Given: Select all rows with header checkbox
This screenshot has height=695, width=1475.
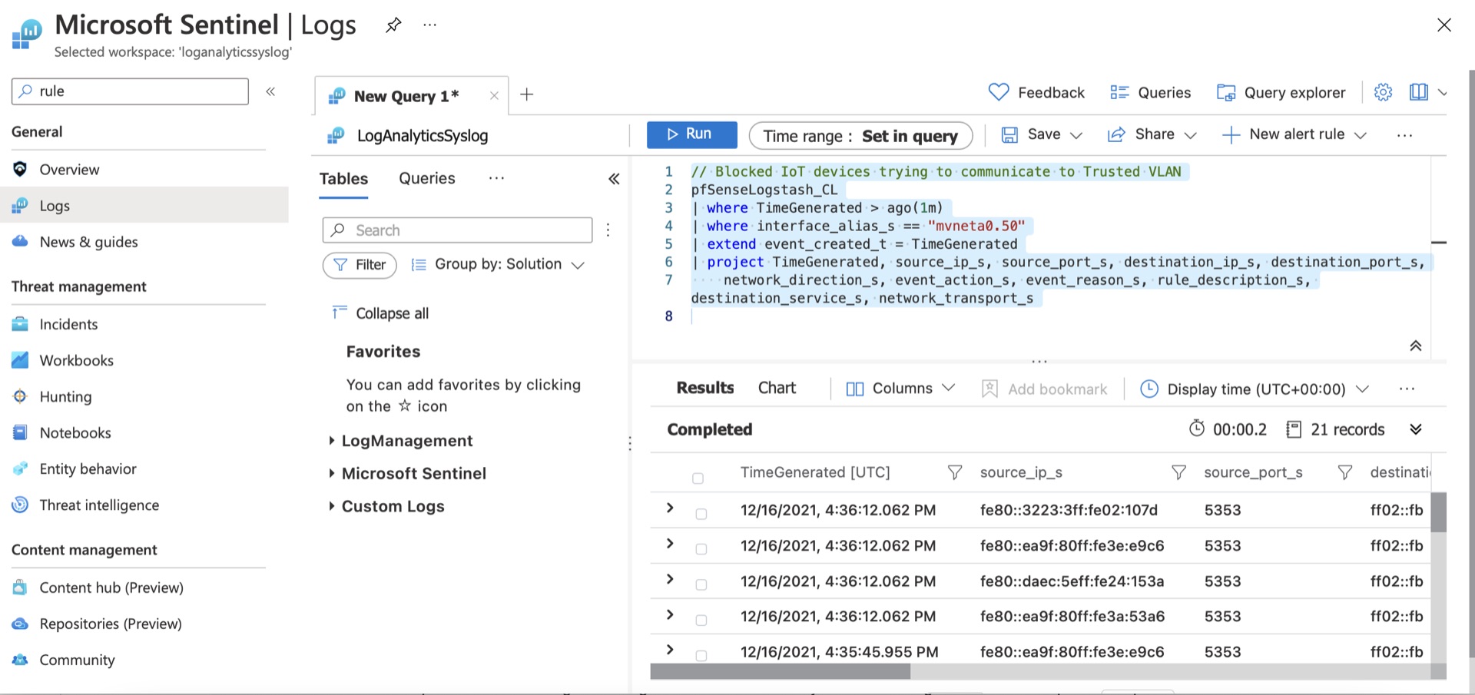Looking at the screenshot, I should (x=698, y=478).
